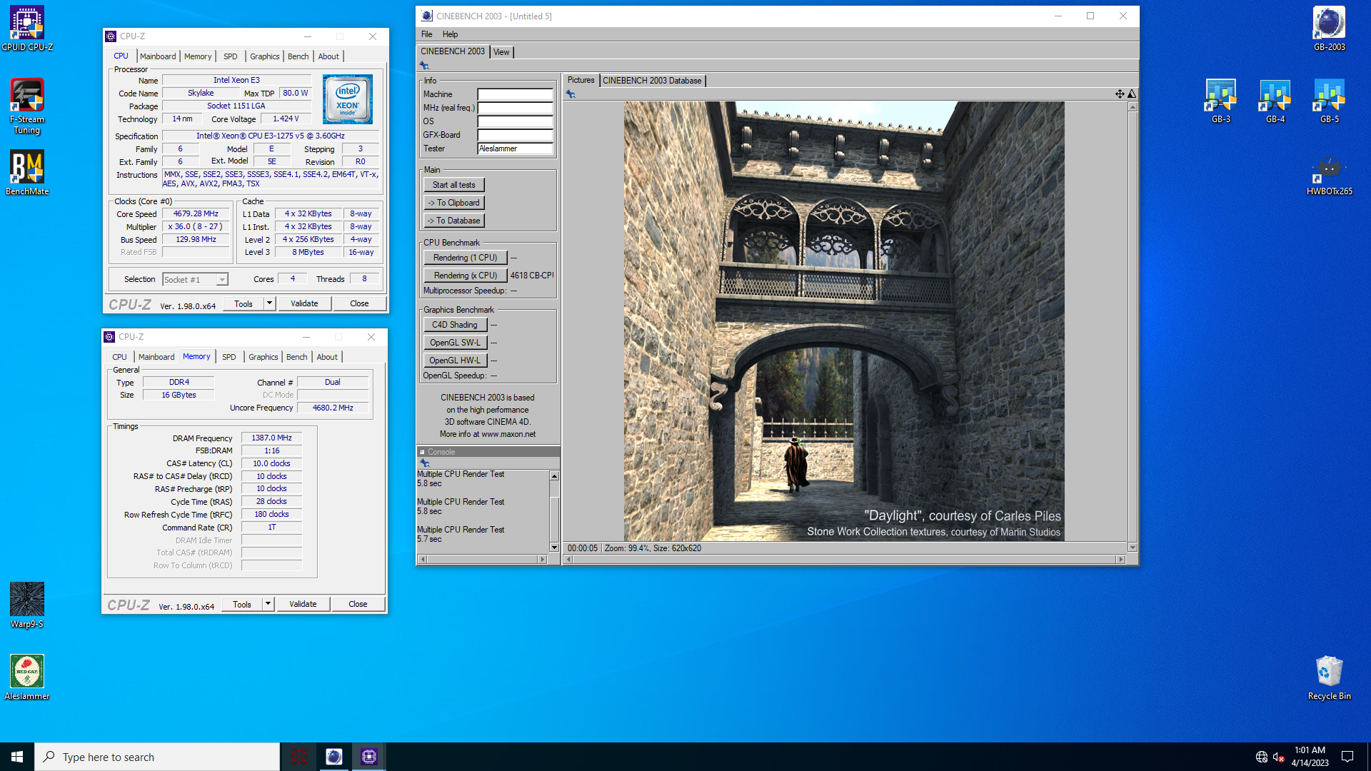Click picture horizontal scrollbar right arrow
Image resolution: width=1371 pixels, height=771 pixels.
click(1120, 560)
